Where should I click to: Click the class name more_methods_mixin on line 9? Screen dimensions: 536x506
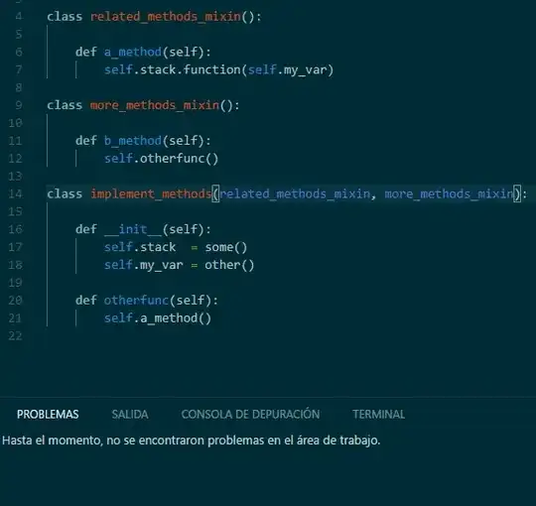point(155,105)
